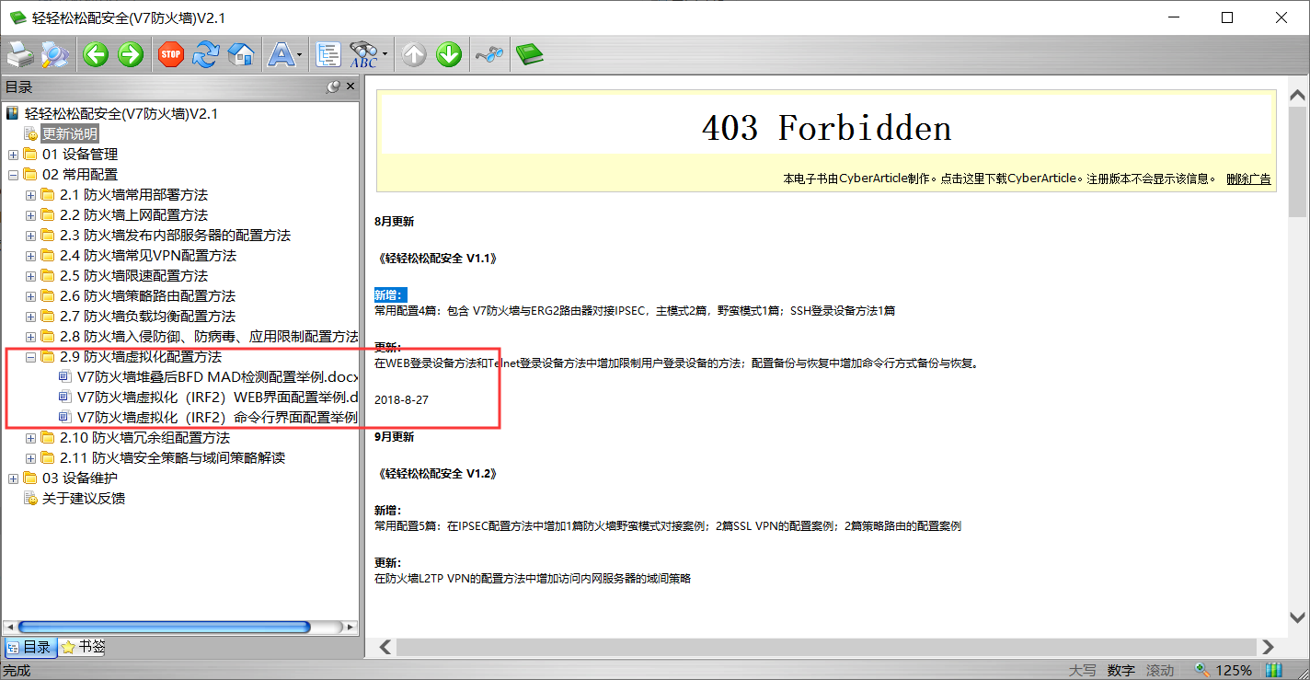Screen dimensions: 1310x680
Task: Click the 《轻轻松松配安全 V1.1》 heading
Action: 437,259
